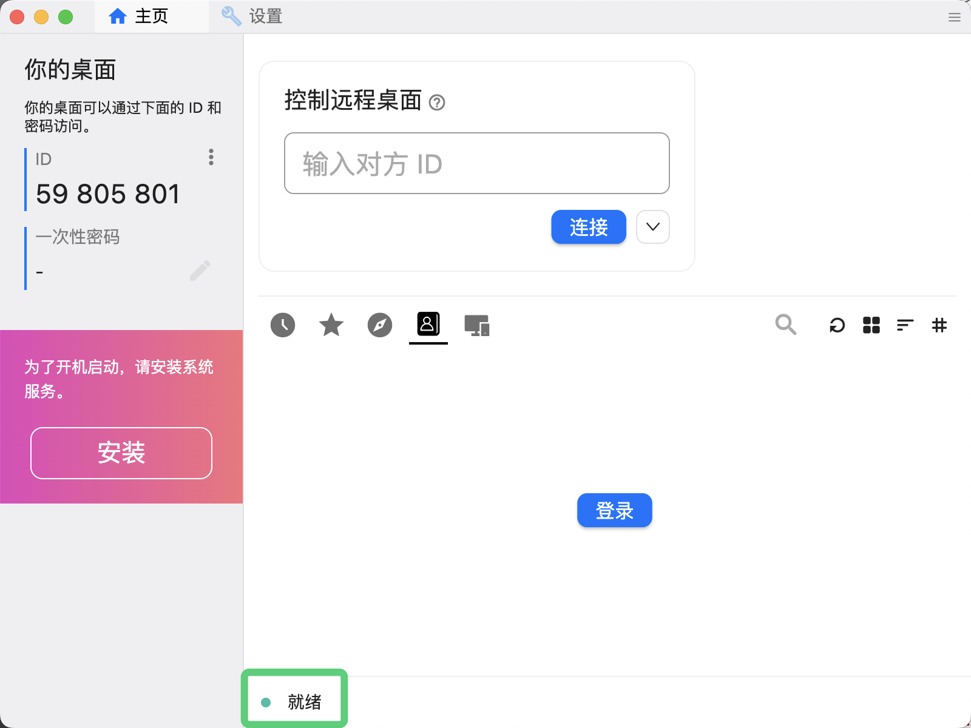Open the peer search icon
971x728 pixels.
[785, 325]
